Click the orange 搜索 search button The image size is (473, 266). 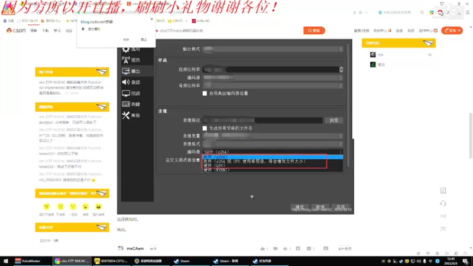[x=314, y=31]
